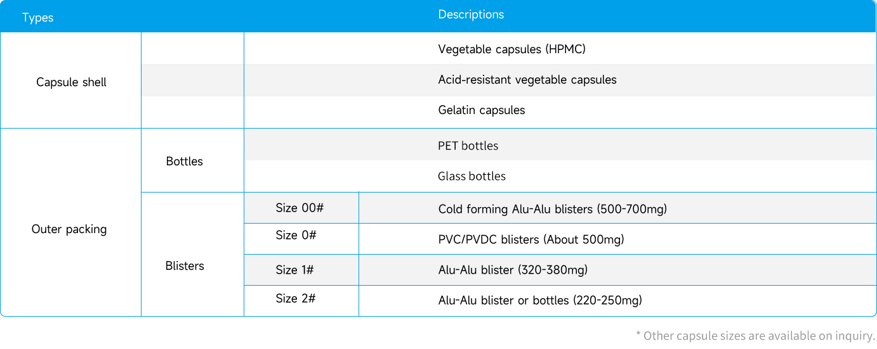Click PVC/PVDC blisters (About 500mg) text

click(x=531, y=239)
